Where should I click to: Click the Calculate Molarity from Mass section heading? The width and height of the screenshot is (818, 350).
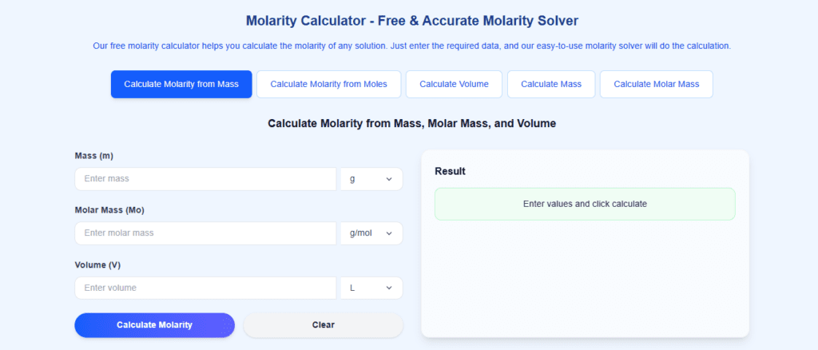coord(412,124)
